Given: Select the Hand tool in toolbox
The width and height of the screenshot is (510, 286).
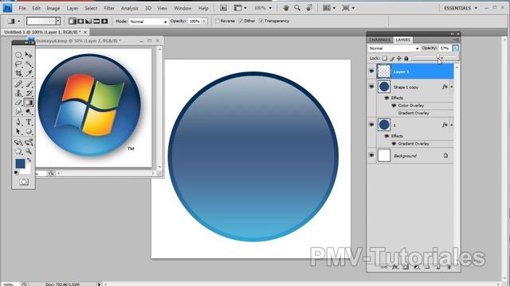Looking at the screenshot, I should (18, 151).
